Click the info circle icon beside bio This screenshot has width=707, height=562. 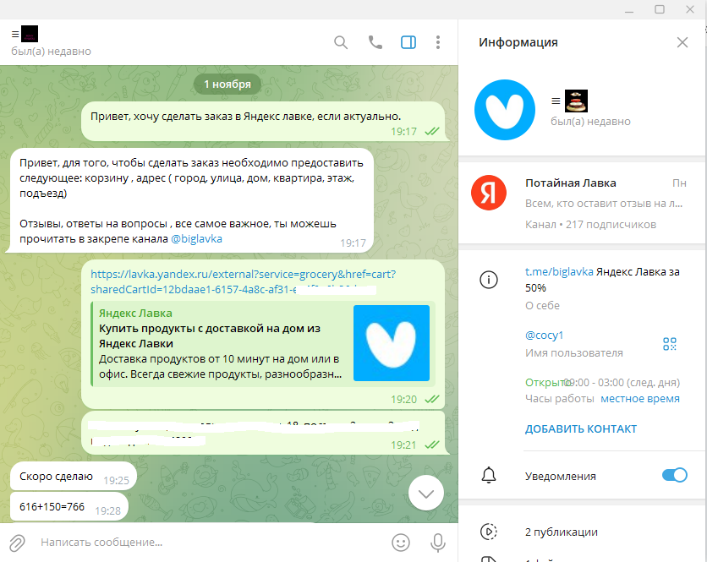point(488,280)
